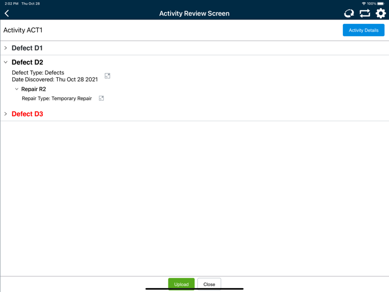Click the sync arrows icon

(365, 13)
